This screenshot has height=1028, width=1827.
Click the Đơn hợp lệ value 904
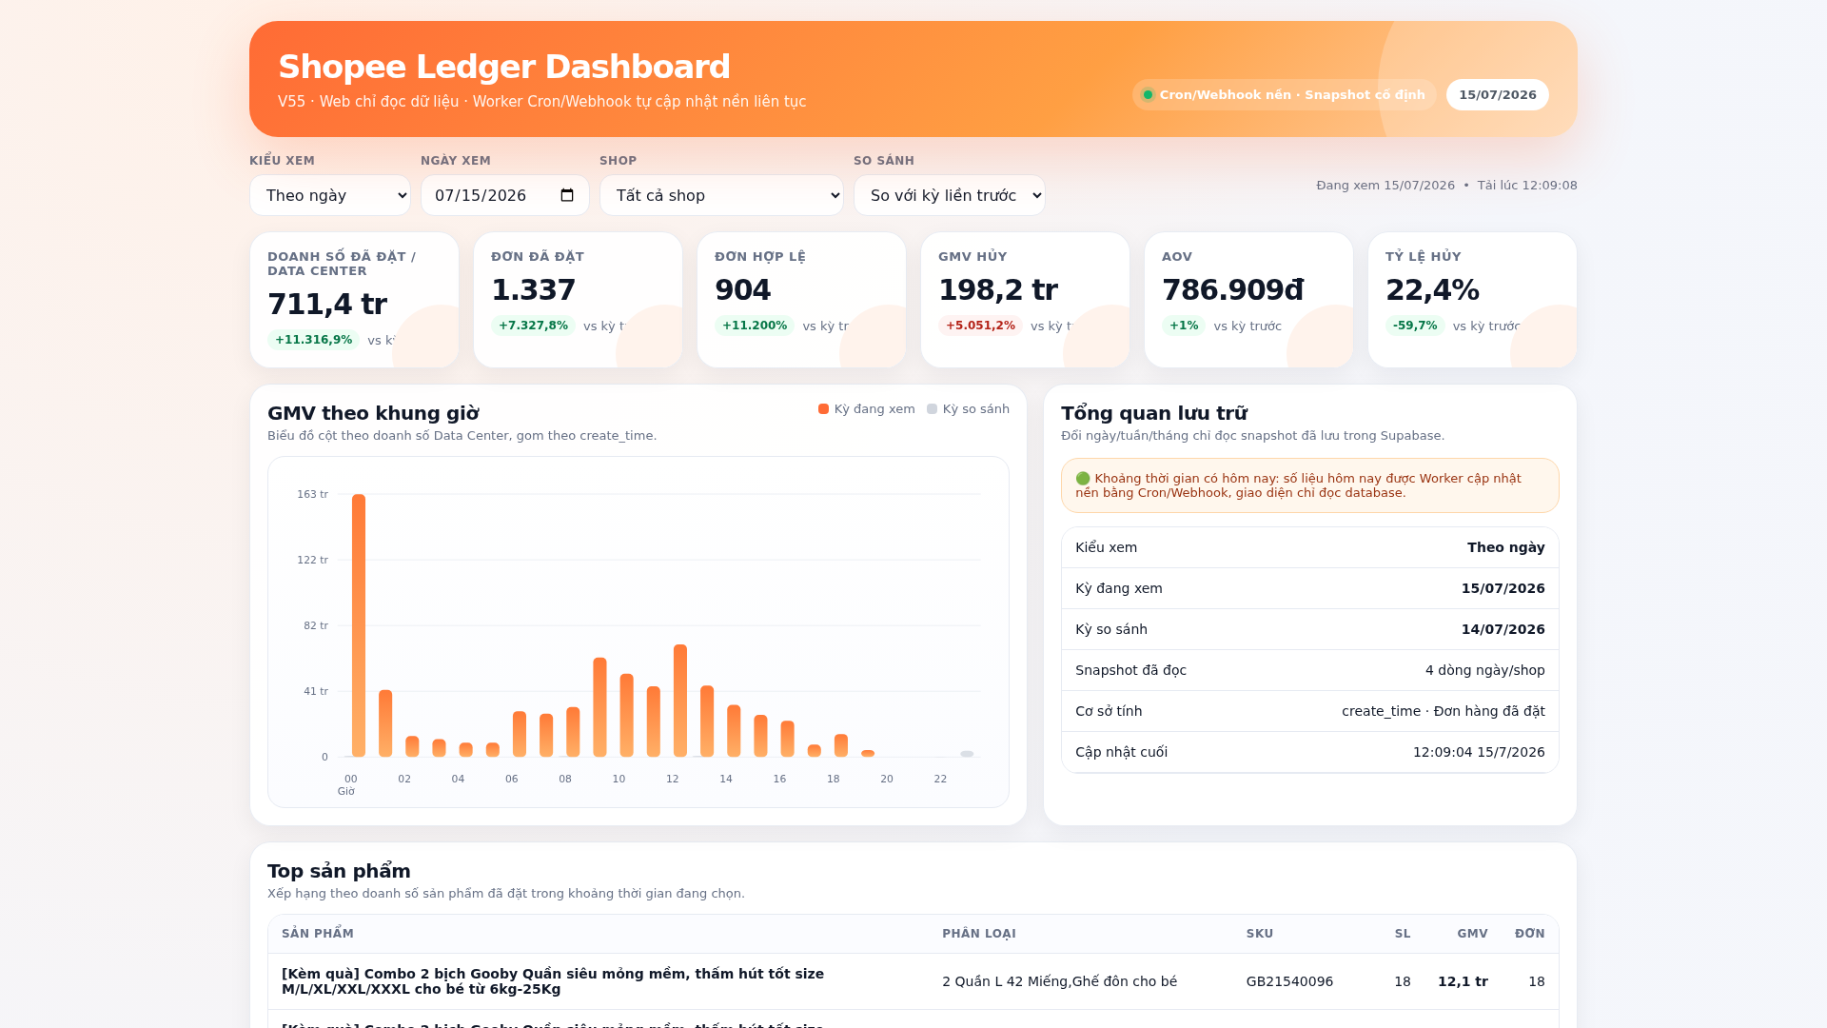click(x=743, y=290)
